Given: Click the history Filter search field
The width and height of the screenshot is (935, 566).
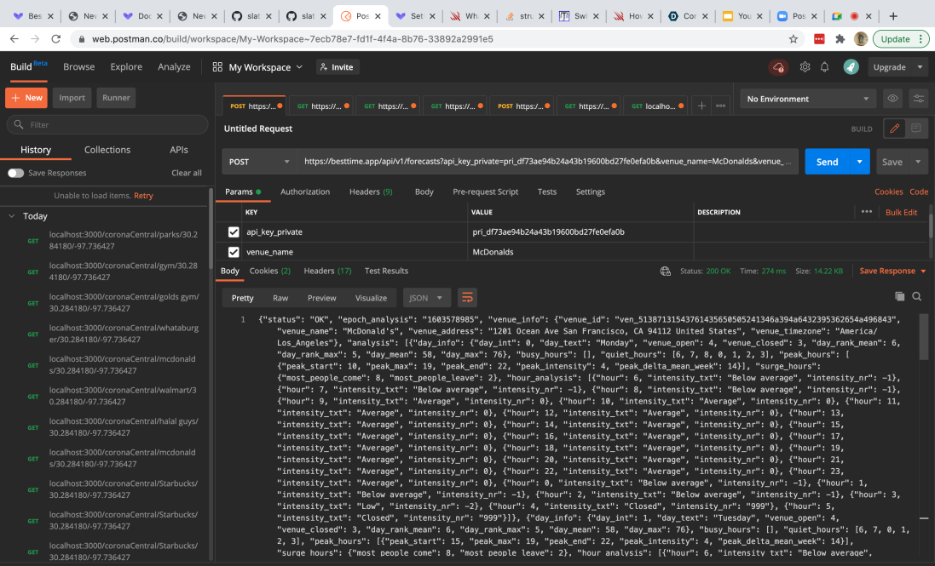Looking at the screenshot, I should point(107,124).
